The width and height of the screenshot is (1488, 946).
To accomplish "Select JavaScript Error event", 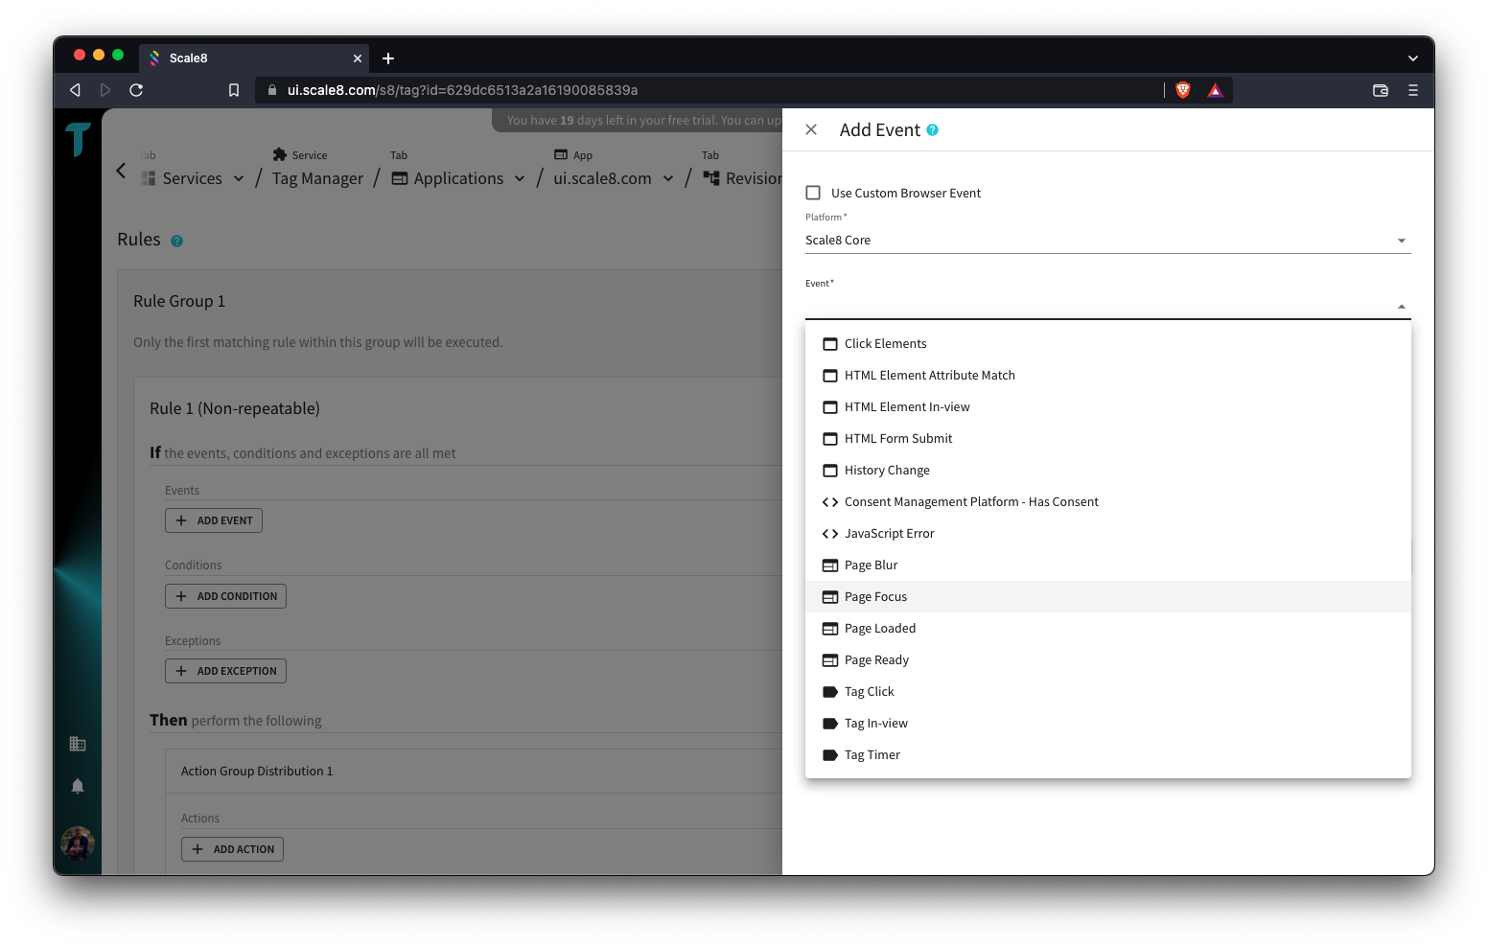I will [x=1107, y=534].
